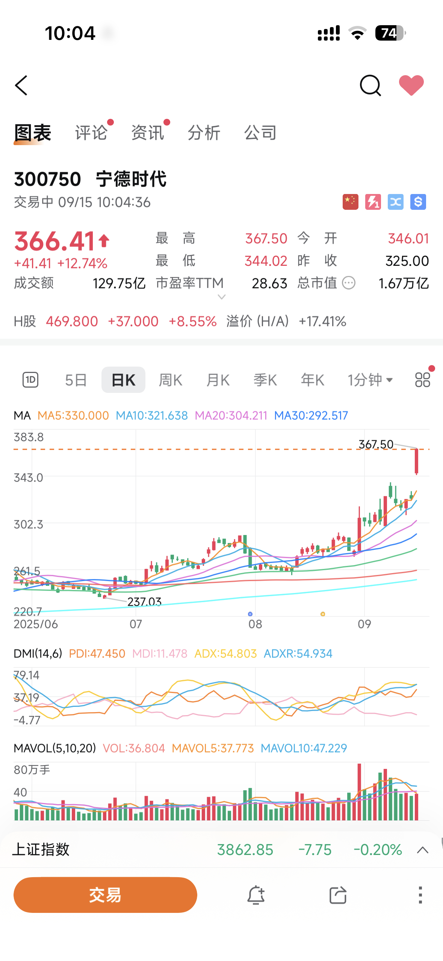Tap the PDI:47.450 value
The height and width of the screenshot is (961, 443).
click(x=97, y=654)
